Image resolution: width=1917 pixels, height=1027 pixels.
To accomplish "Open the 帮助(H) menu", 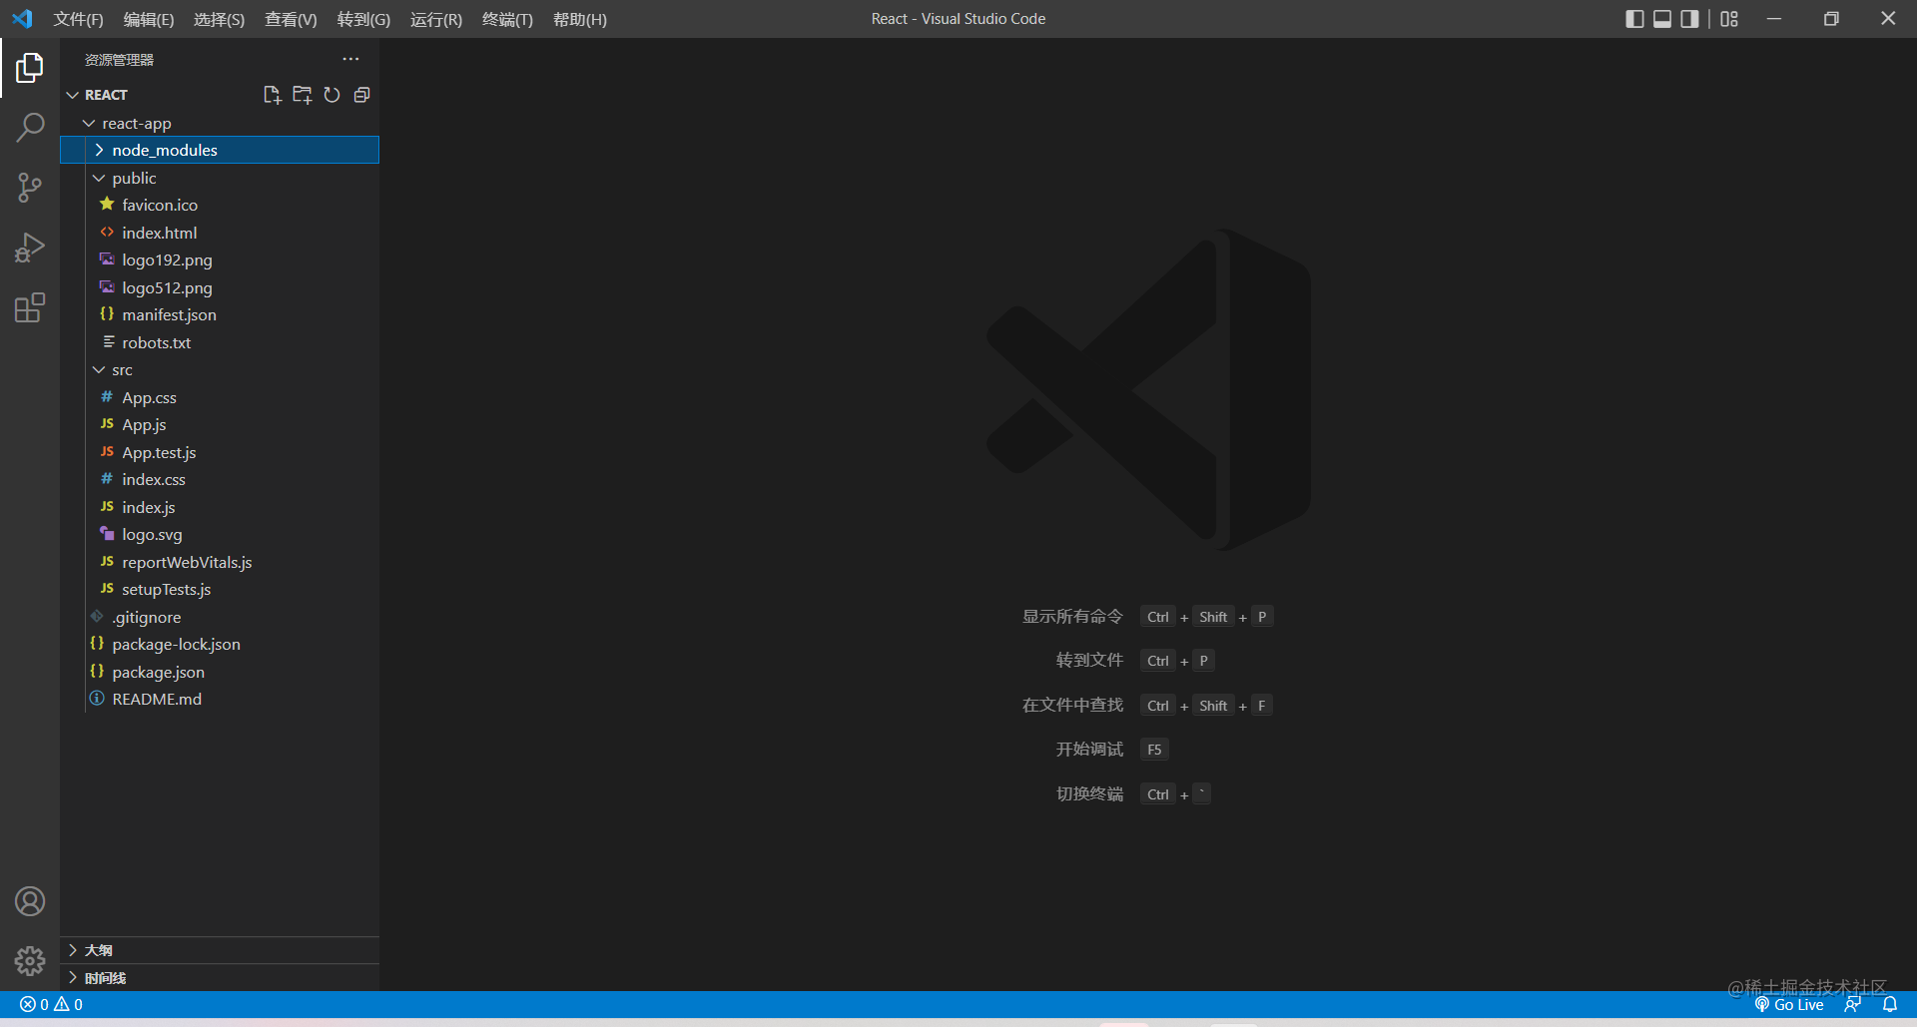I will tap(580, 19).
